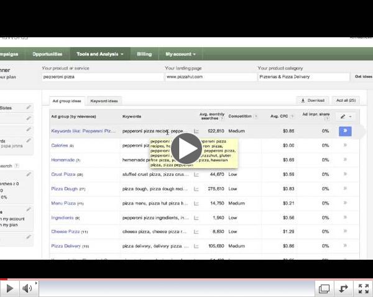Click the Competition column header

click(240, 116)
